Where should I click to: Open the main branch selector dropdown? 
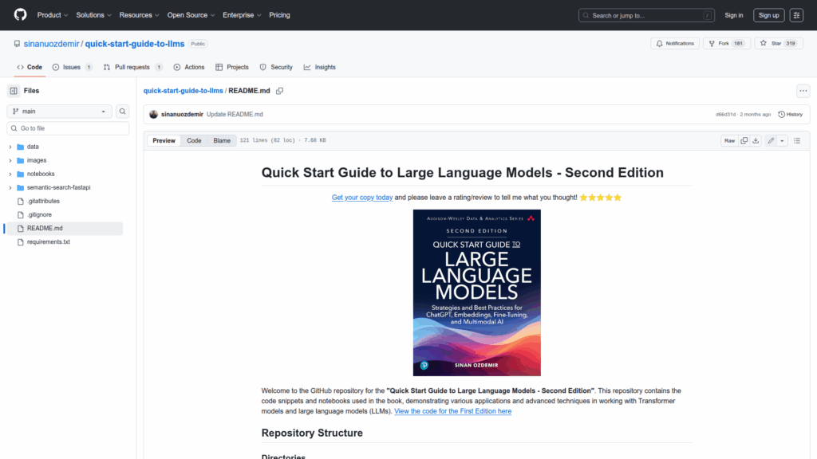tap(60, 112)
